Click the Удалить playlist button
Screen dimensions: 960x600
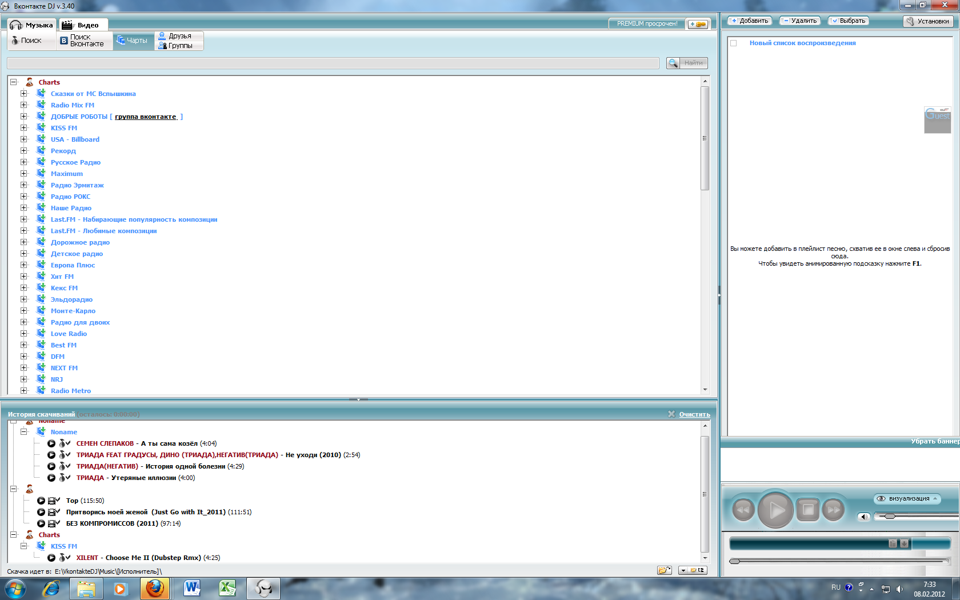pyautogui.click(x=799, y=21)
